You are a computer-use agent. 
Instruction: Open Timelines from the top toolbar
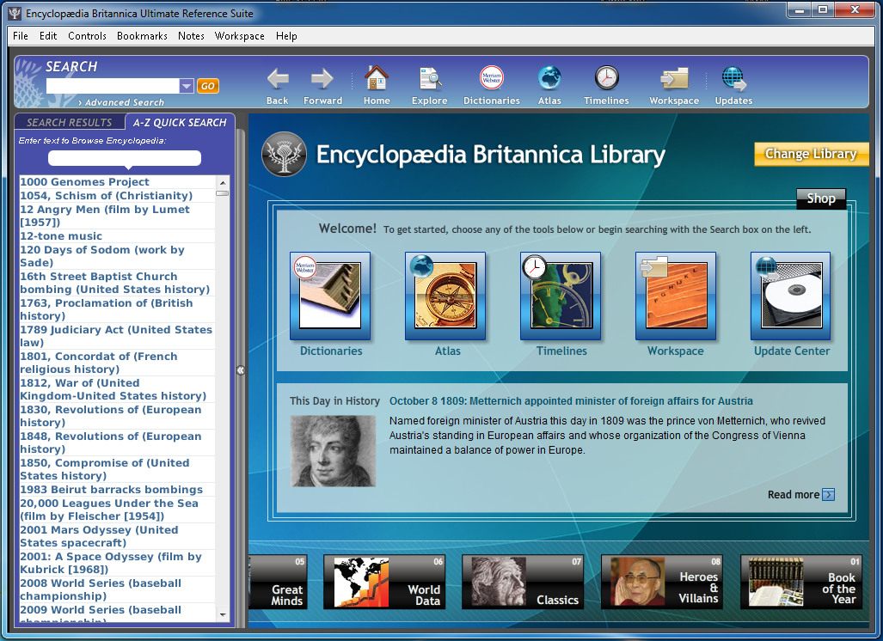pyautogui.click(x=606, y=77)
